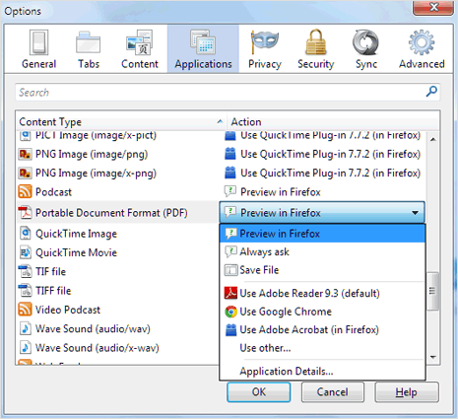This screenshot has height=419, width=458.
Task: Click the PDF document icon in the list
Action: point(25,213)
